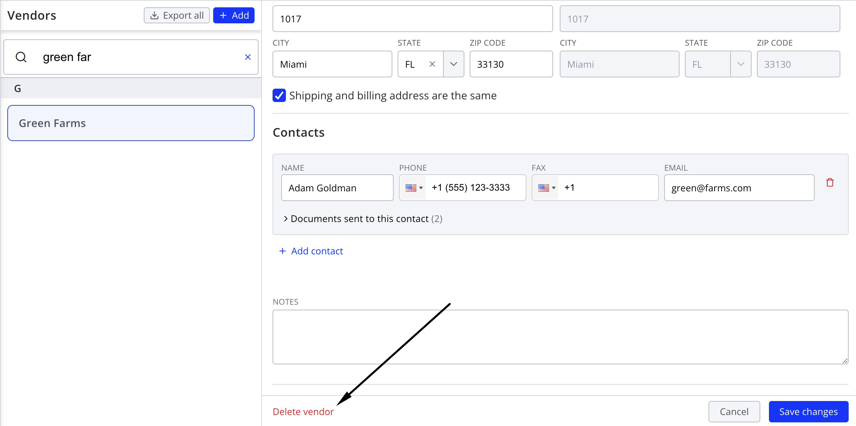Edit the shipping Zip code 33130
The height and width of the screenshot is (426, 856).
pos(511,64)
